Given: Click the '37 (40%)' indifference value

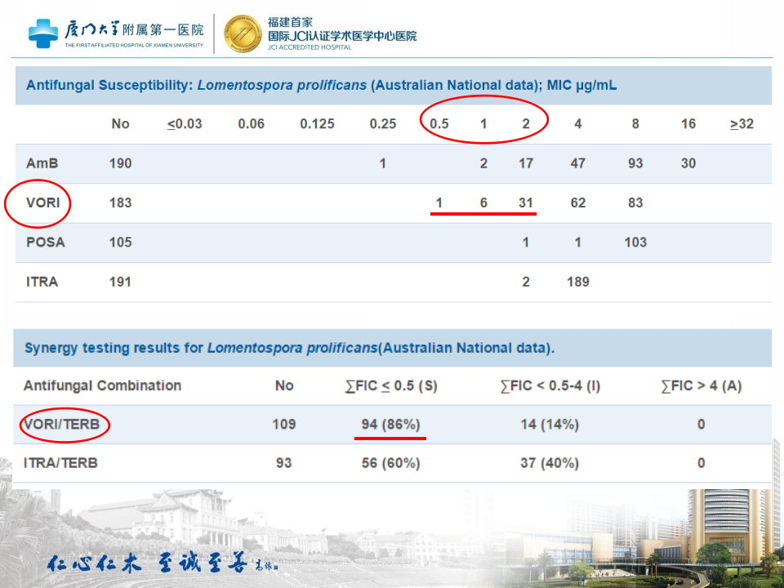Looking at the screenshot, I should (550, 463).
